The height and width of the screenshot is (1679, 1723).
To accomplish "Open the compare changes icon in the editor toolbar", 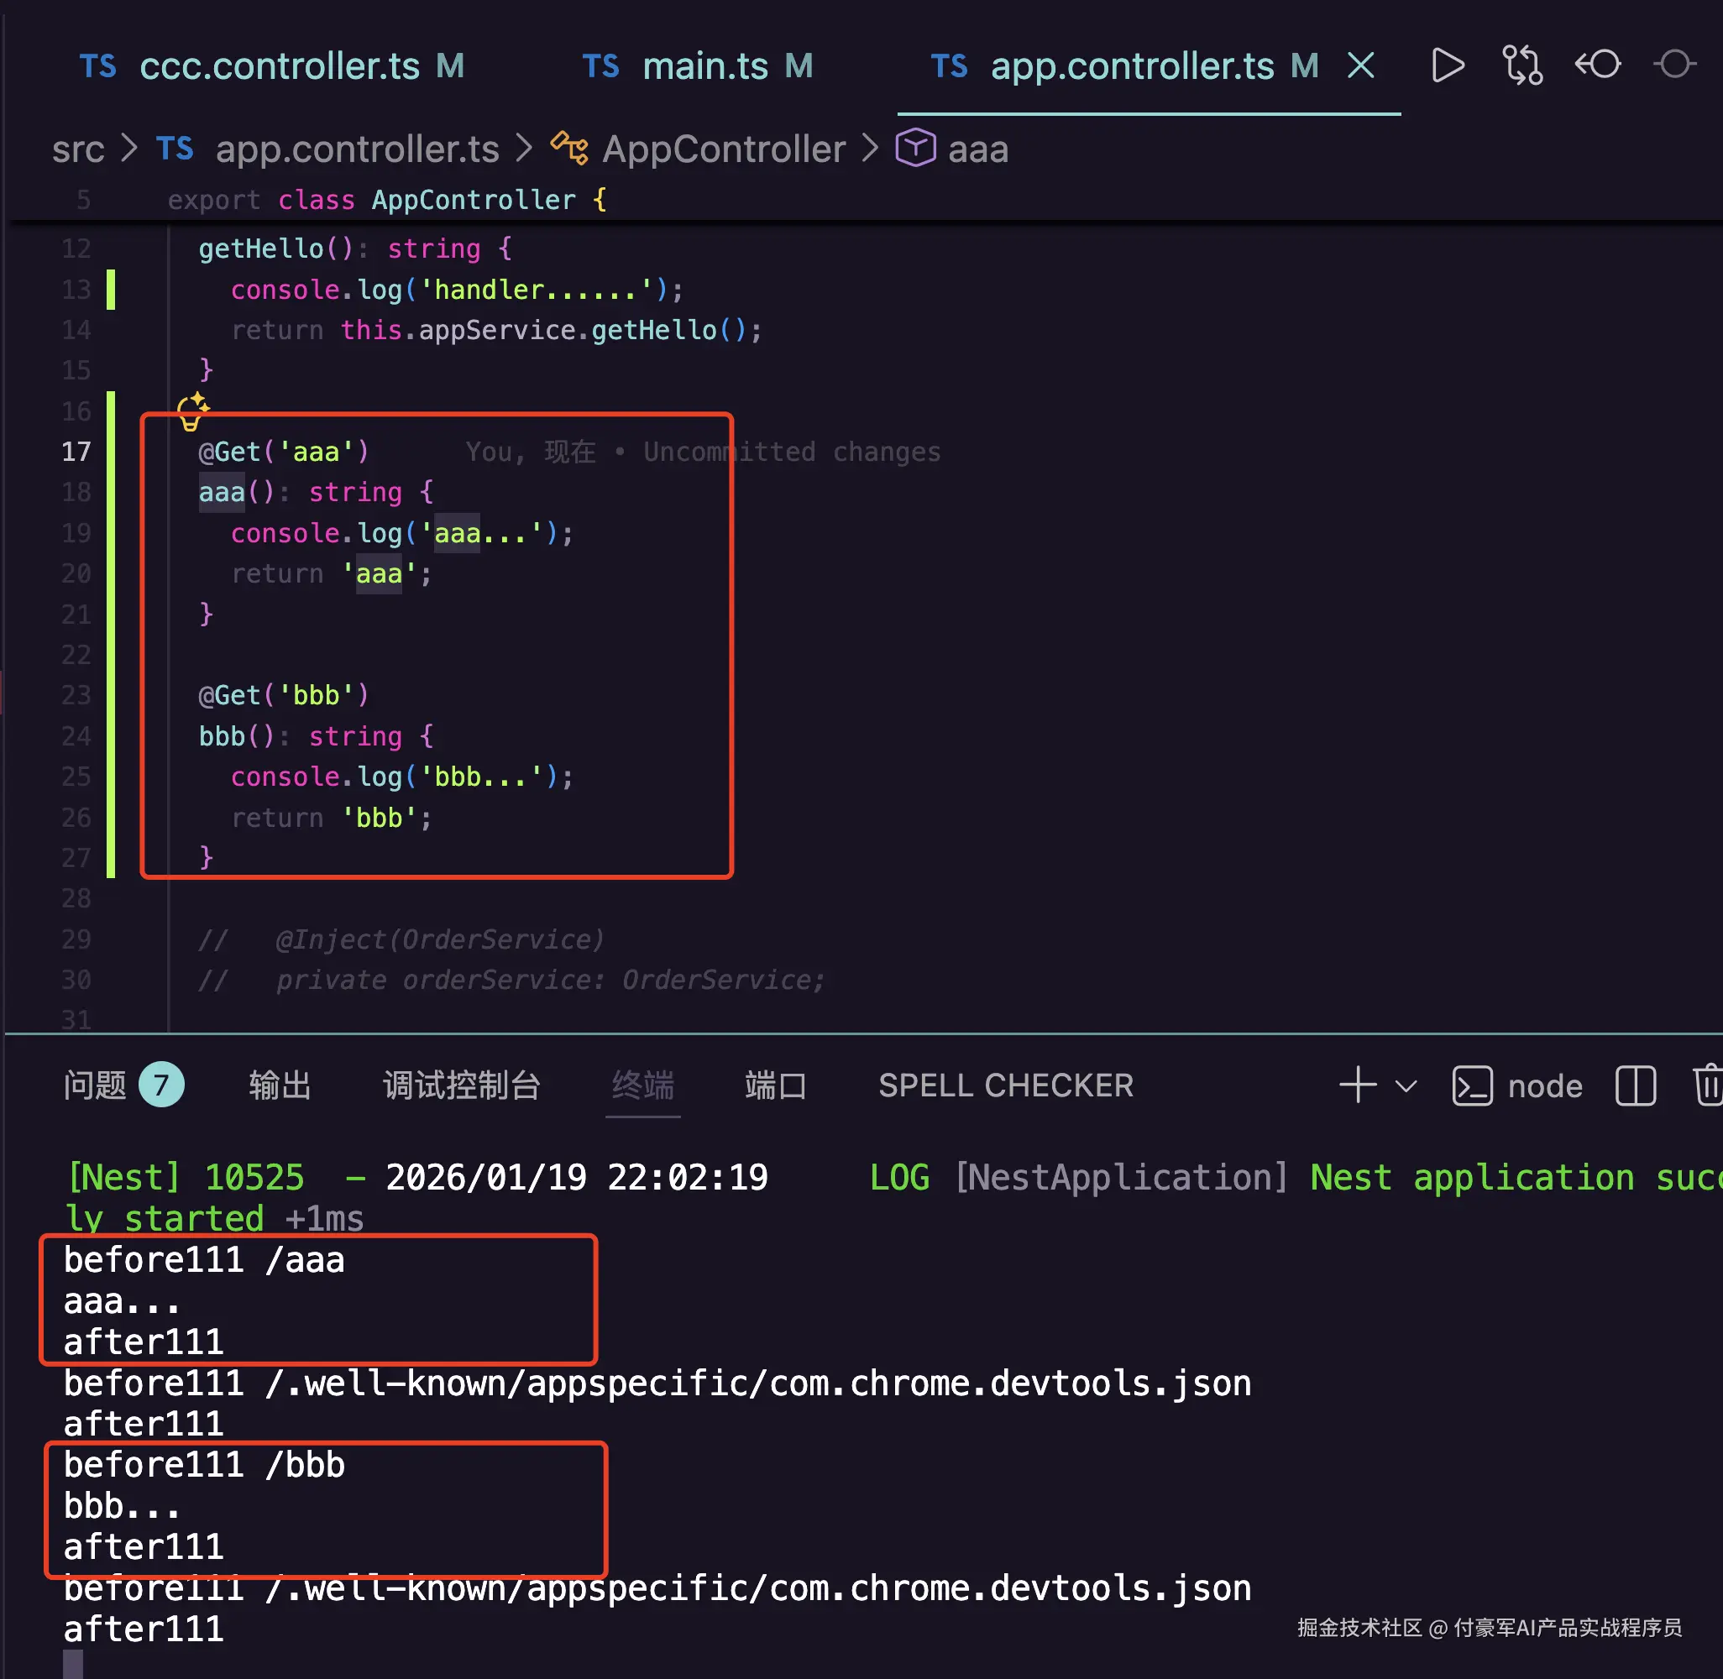I will 1523,65.
